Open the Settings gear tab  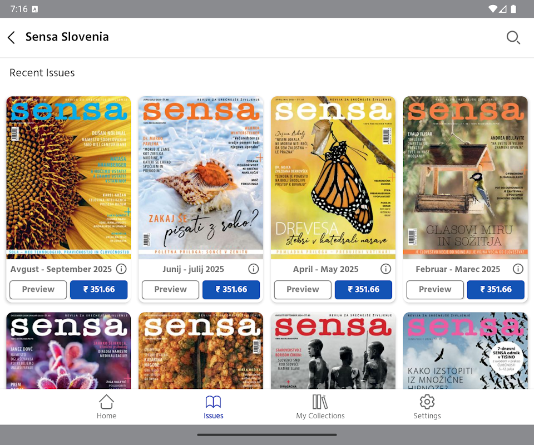[x=427, y=407]
